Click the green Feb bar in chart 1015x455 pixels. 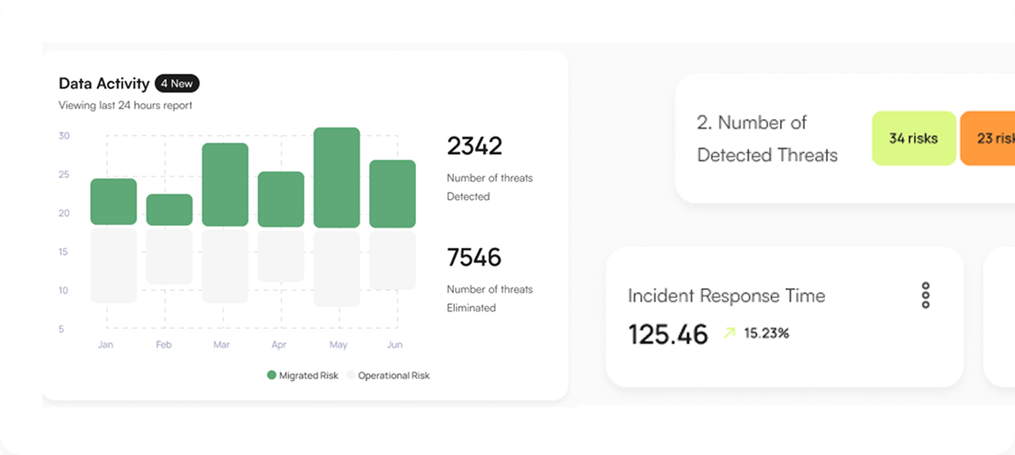click(x=170, y=210)
